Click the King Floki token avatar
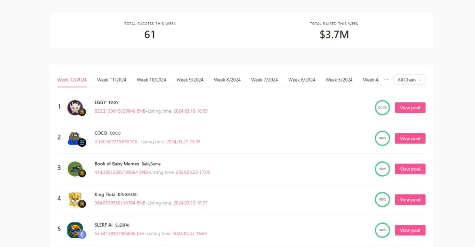 [x=76, y=199]
